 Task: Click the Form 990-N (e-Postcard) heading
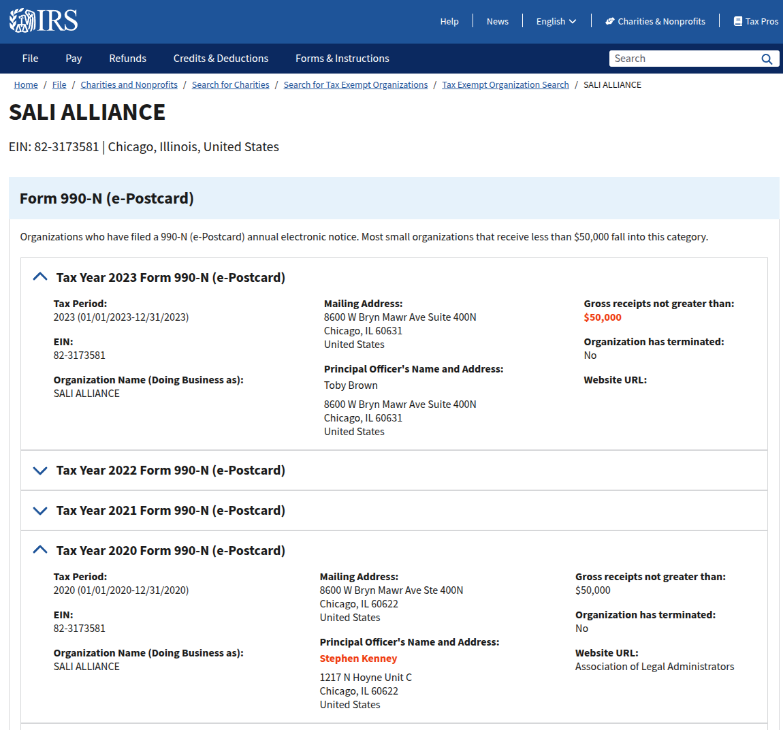point(106,198)
